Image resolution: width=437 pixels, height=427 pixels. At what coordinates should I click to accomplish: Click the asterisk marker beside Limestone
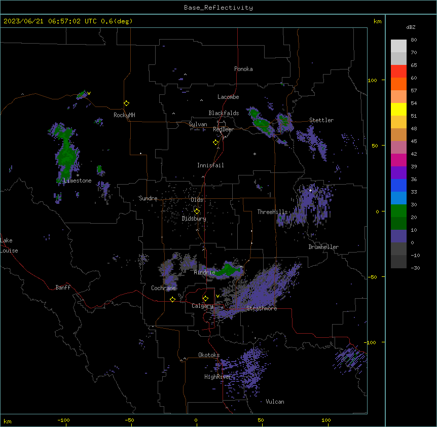click(78, 175)
